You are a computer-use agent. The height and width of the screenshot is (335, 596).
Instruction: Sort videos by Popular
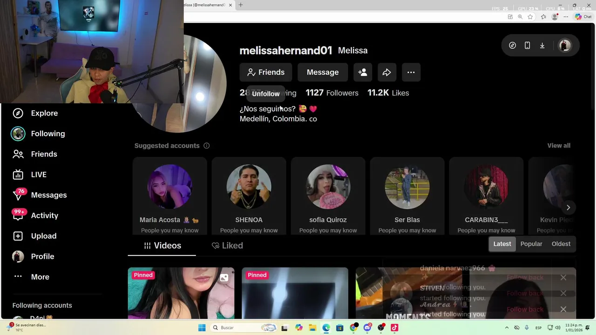pyautogui.click(x=531, y=244)
